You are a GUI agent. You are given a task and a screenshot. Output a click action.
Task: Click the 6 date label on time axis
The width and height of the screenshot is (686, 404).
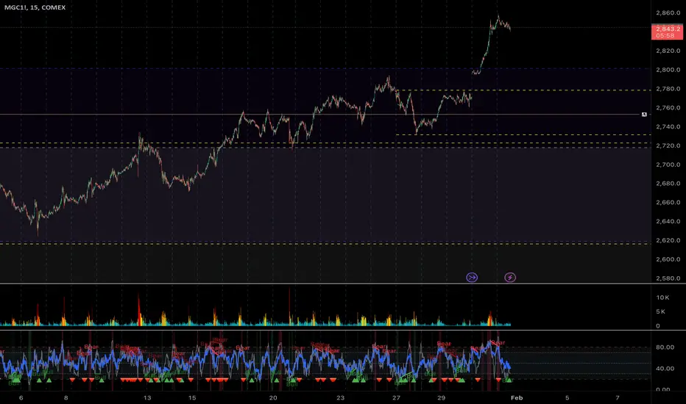coord(21,398)
